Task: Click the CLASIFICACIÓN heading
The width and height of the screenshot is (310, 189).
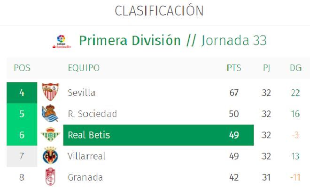Action: click(x=159, y=10)
